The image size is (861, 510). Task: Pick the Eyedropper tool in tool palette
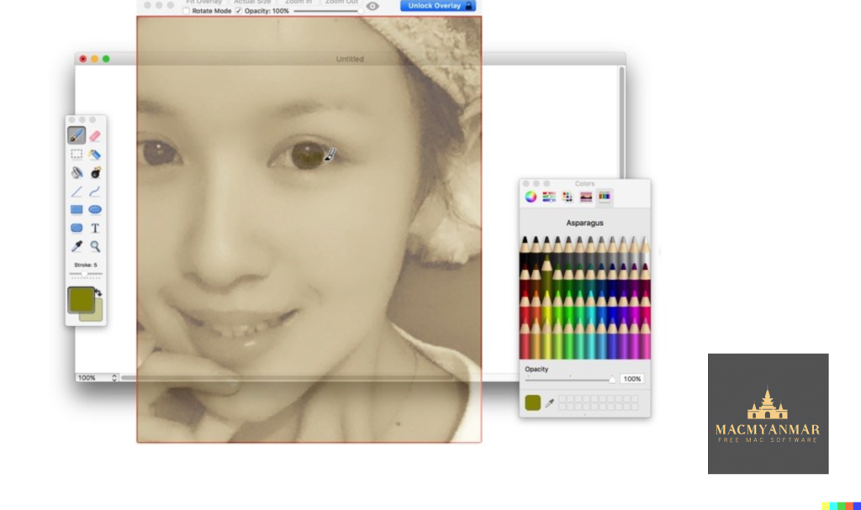tap(77, 246)
